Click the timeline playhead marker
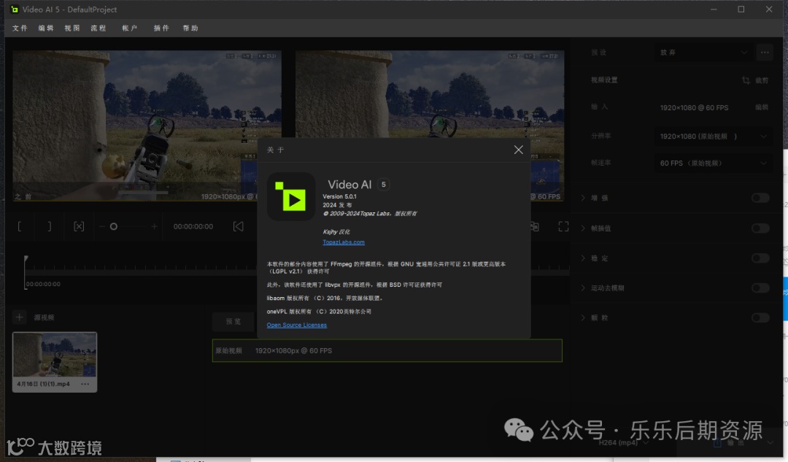This screenshot has width=788, height=462. coord(26,259)
